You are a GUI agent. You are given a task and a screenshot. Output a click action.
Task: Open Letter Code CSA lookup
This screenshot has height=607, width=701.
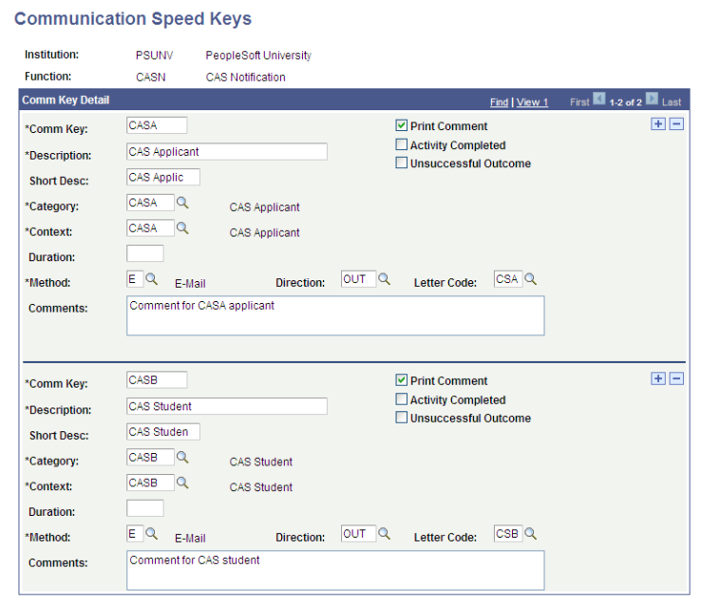pos(530,279)
